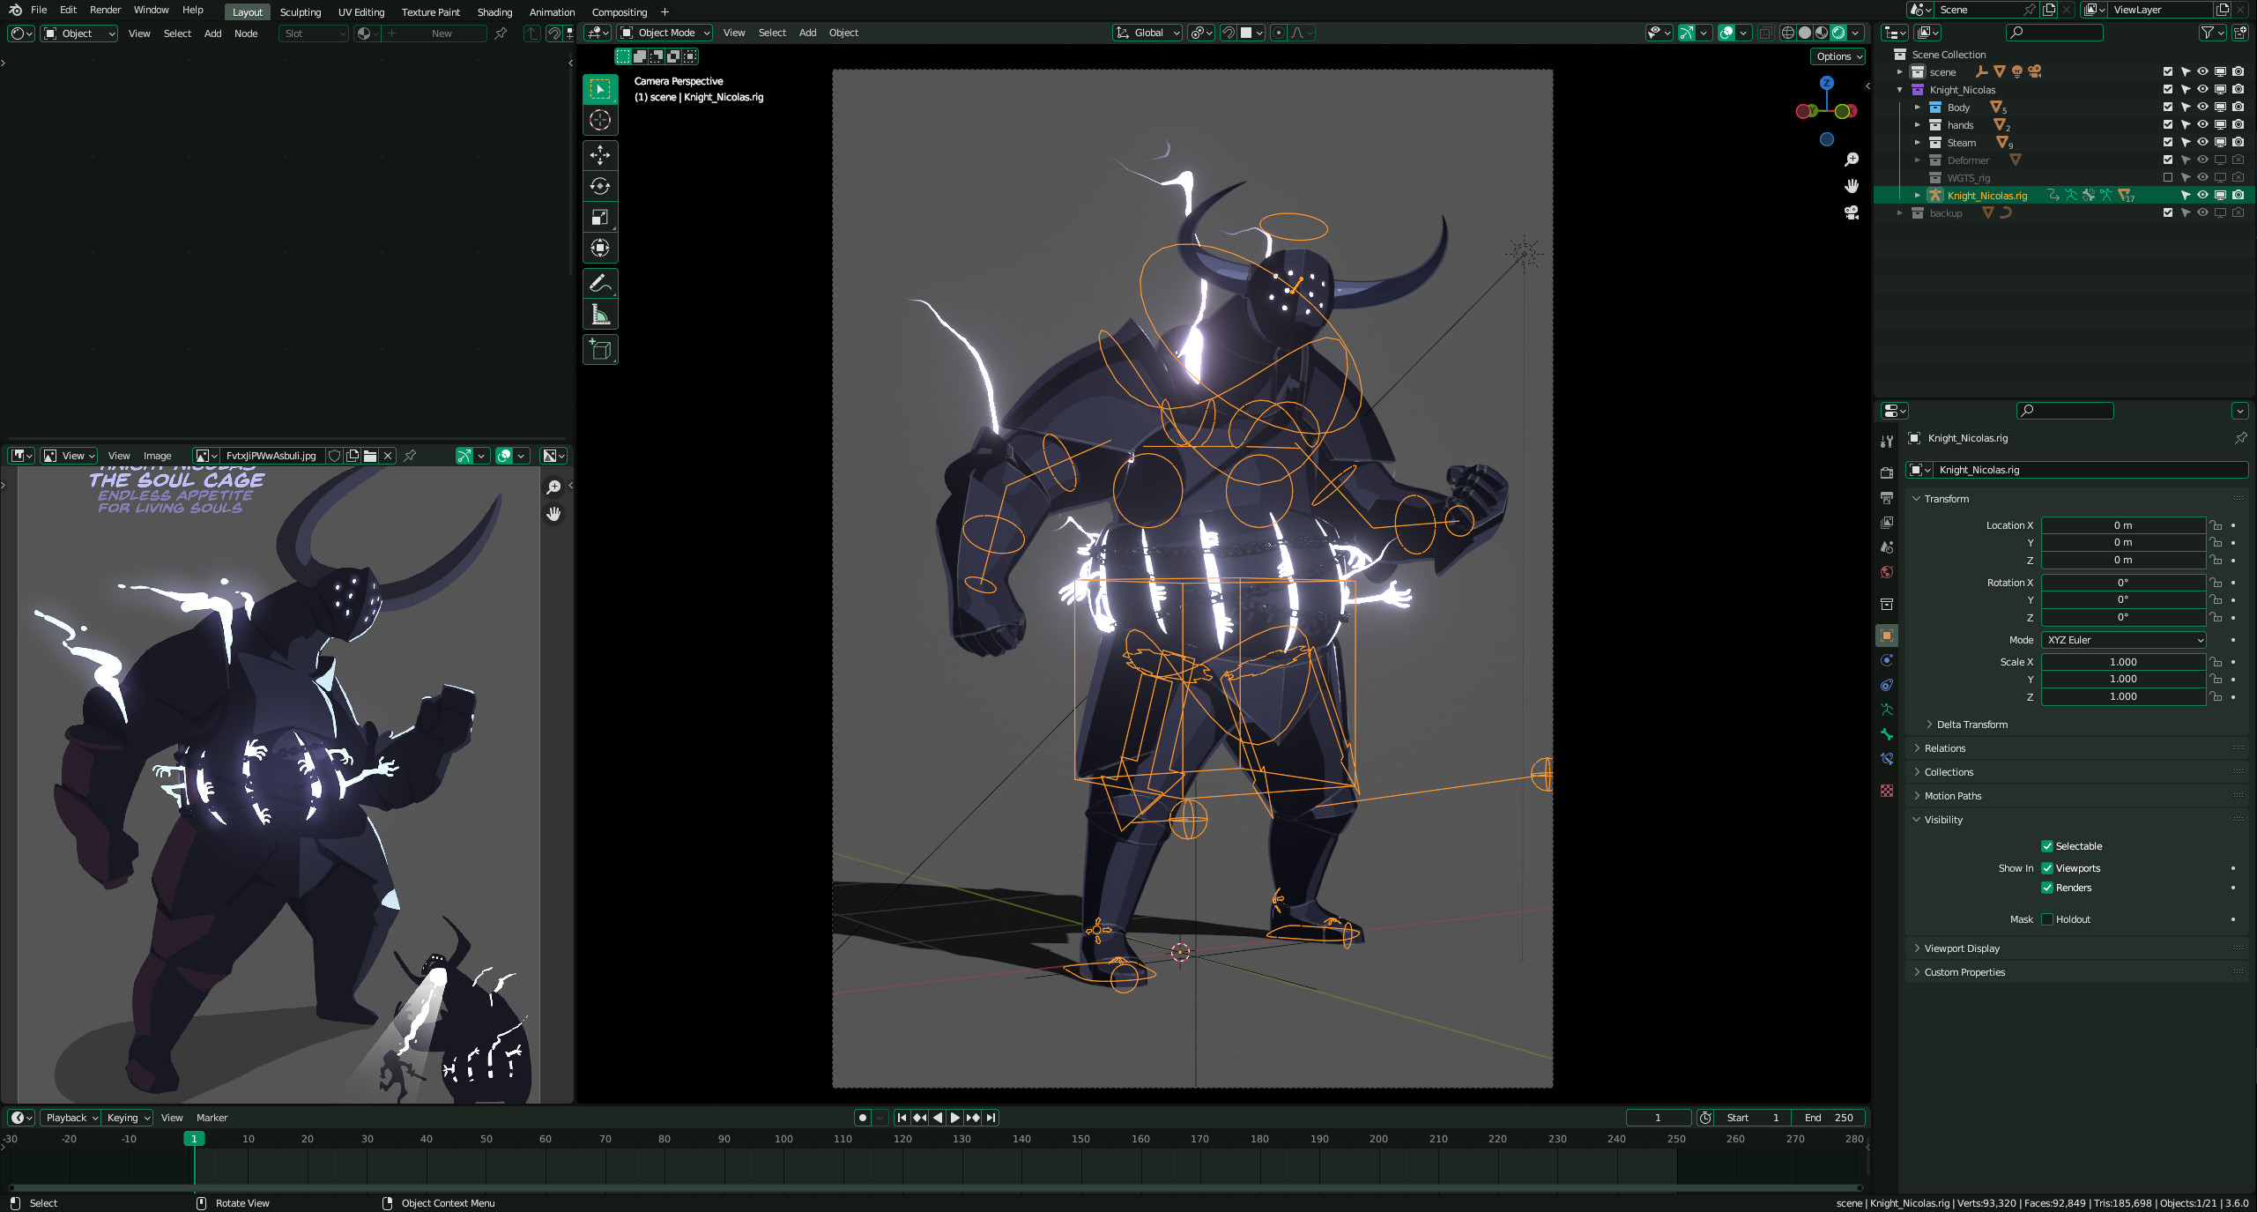This screenshot has height=1212, width=2257.
Task: Open the Output properties tab
Action: (x=1887, y=498)
